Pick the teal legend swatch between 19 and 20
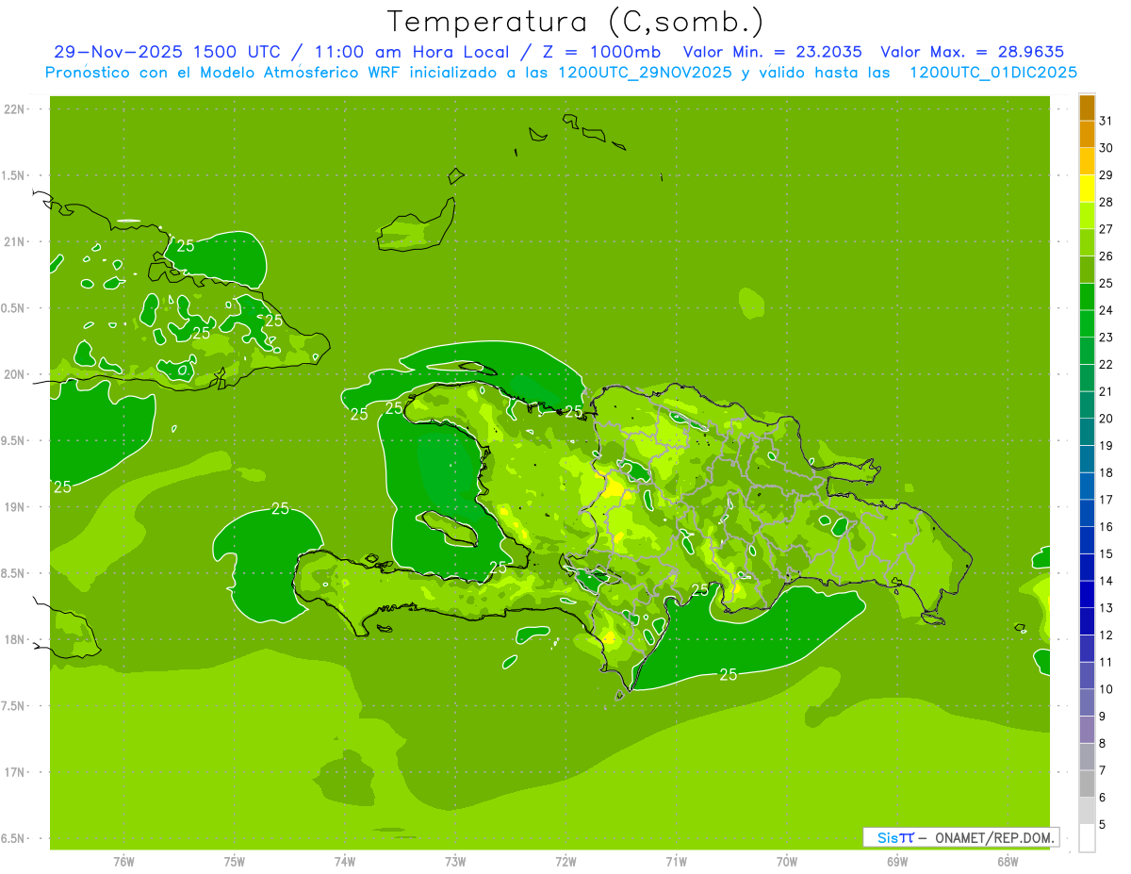This screenshot has width=1131, height=874. [x=1087, y=432]
